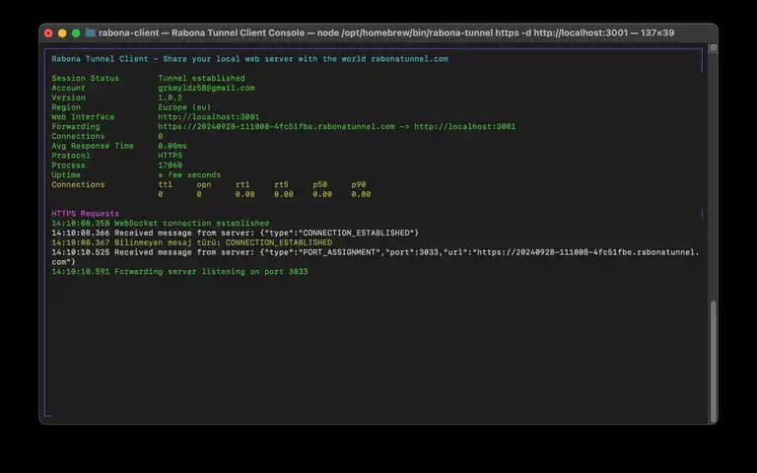
Task: Click the Process ID value 17860
Action: (170, 166)
